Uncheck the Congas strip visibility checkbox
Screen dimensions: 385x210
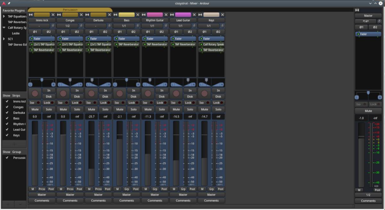pyautogui.click(x=7, y=107)
